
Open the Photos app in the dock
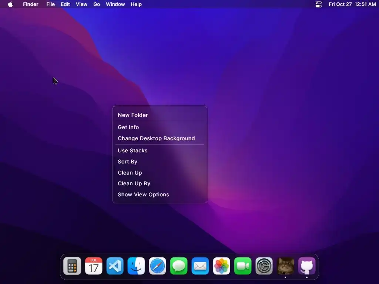(221, 266)
